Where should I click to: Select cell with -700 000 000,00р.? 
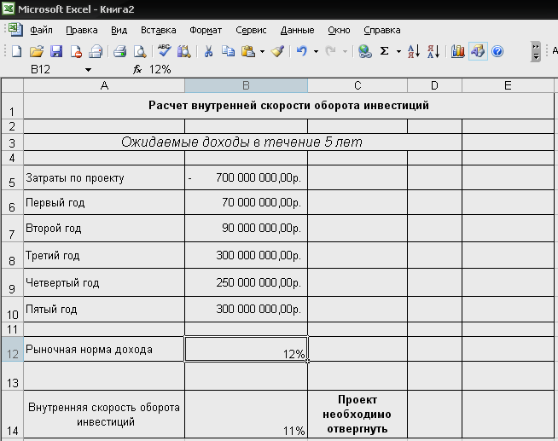(x=246, y=177)
